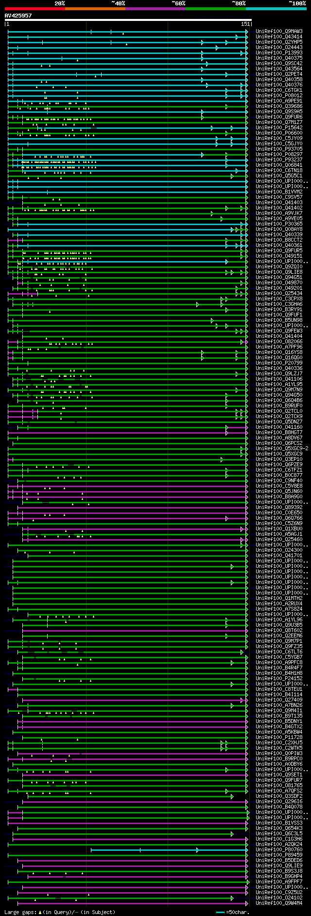The image size is (311, 916).
Task: Click the cyan ~100% identity legend segment
Action: pos(276,9)
